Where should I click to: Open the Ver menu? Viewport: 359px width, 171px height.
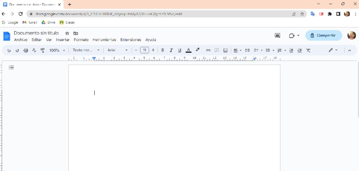coord(49,40)
